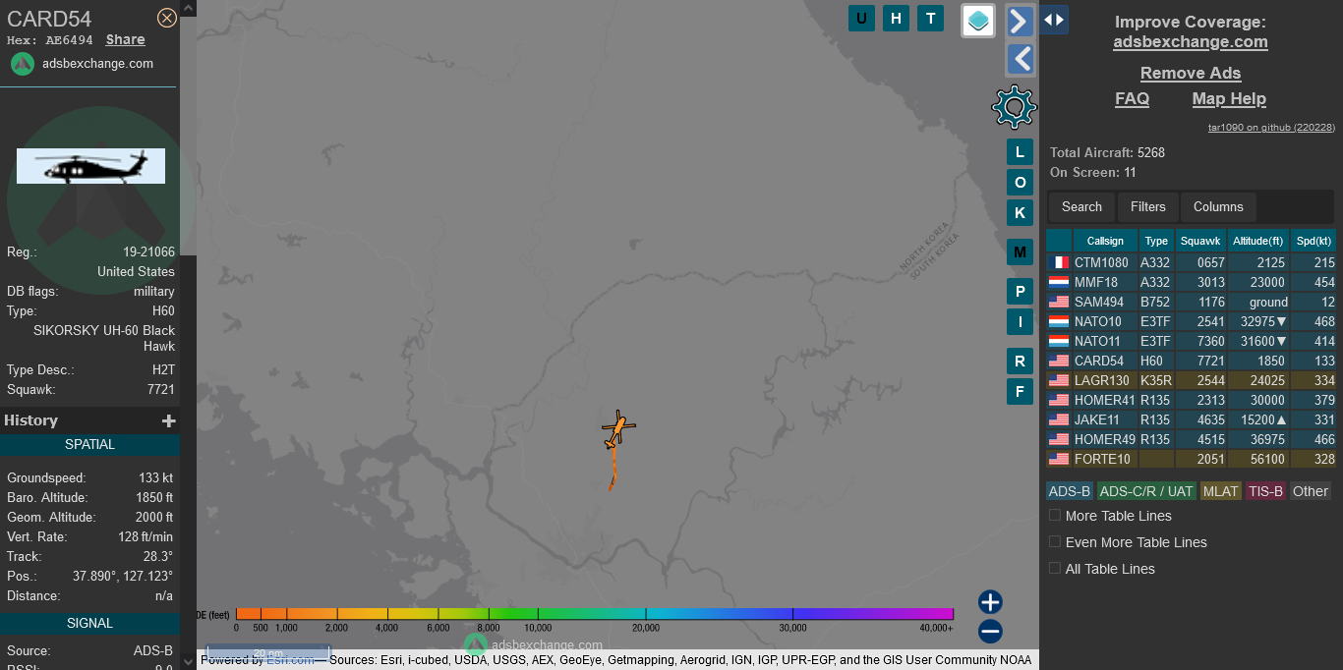Click the Other legend label
Screen dimensions: 1343x670
1311,491
